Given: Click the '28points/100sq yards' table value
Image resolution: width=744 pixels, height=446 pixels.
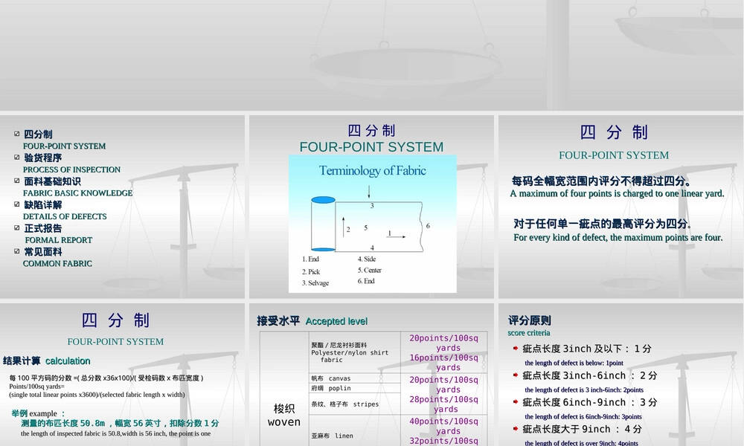Looking at the screenshot, I should [x=444, y=404].
